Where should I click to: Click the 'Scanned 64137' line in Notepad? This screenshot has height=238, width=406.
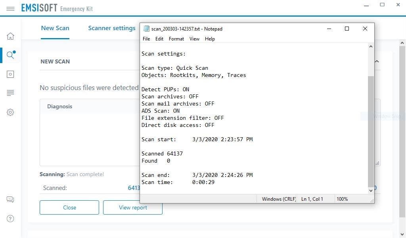(162, 154)
